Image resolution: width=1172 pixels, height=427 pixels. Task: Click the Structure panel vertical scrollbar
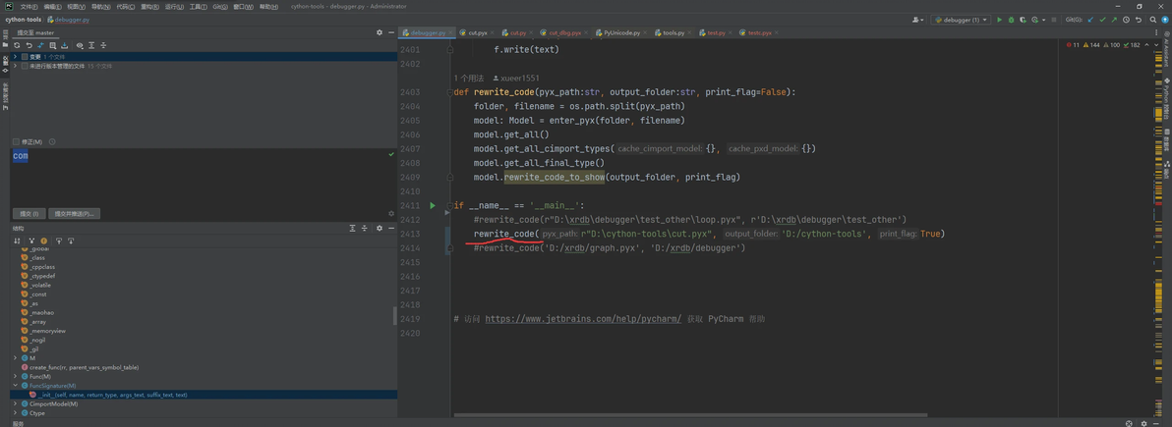[394, 315]
